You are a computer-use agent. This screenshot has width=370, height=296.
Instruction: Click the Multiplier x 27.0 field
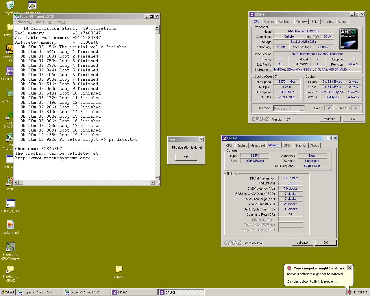(x=286, y=87)
